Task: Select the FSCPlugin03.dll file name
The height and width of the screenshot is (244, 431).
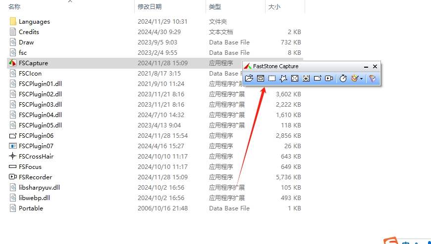Action: [41, 105]
